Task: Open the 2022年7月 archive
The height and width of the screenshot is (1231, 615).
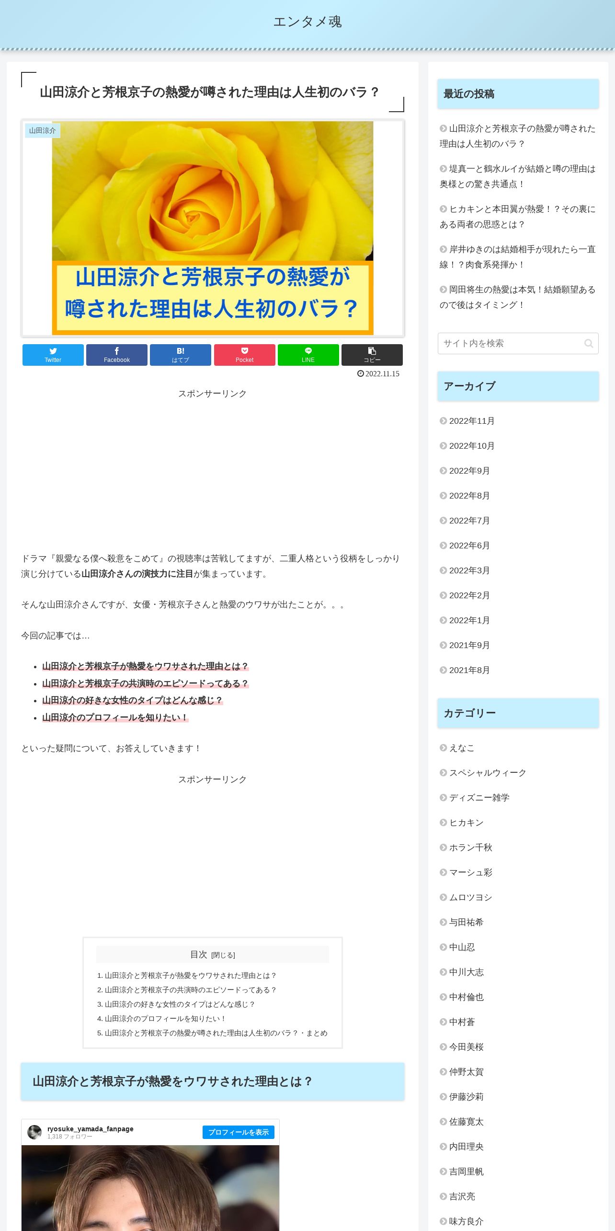Action: (x=469, y=521)
